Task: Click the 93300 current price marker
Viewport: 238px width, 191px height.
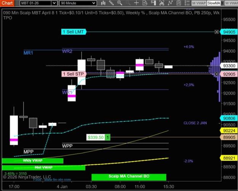Action: [x=229, y=66]
